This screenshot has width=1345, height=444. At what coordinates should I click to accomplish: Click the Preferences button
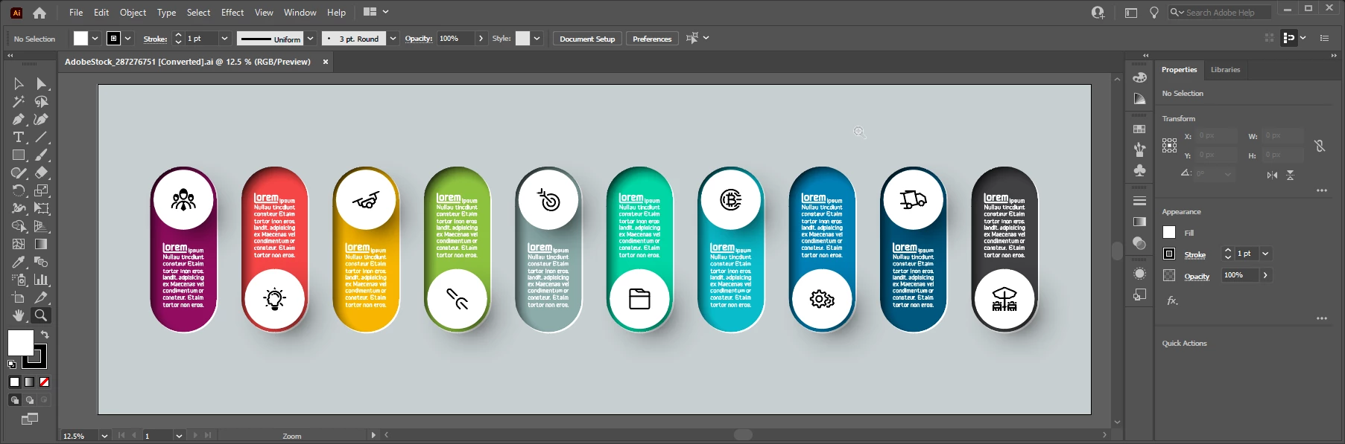pos(652,39)
